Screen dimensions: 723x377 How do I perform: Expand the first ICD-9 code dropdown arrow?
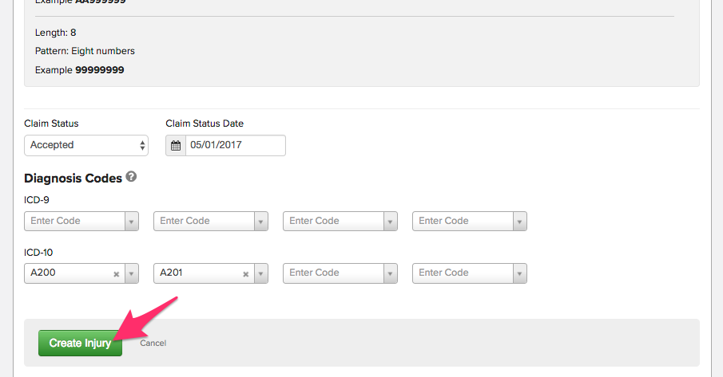tap(131, 222)
